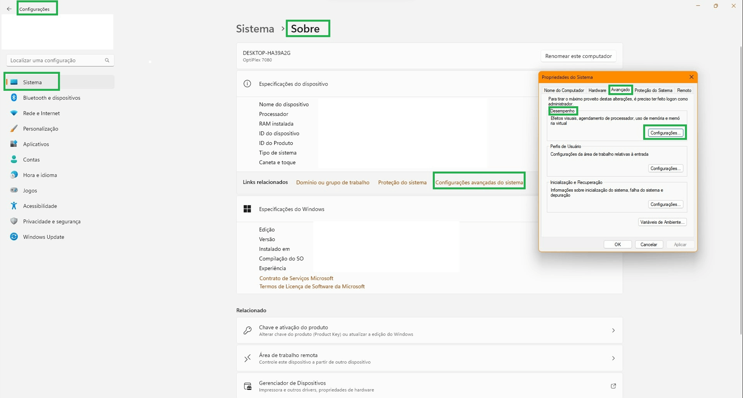Image resolution: width=743 pixels, height=398 pixels.
Task: Click Renomear este computador button
Action: (578, 56)
